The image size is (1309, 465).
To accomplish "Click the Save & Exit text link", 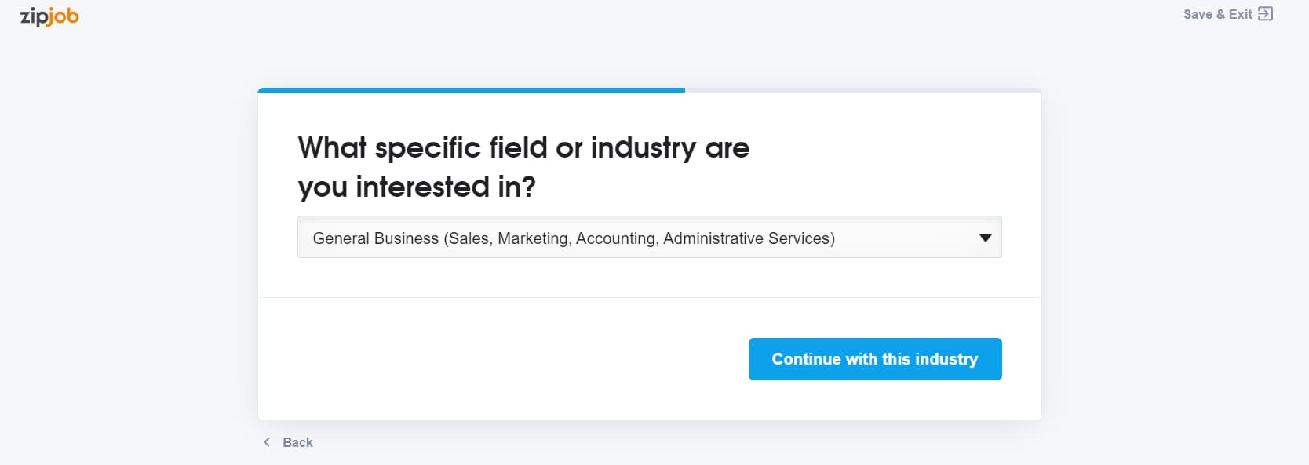I will tap(1218, 14).
